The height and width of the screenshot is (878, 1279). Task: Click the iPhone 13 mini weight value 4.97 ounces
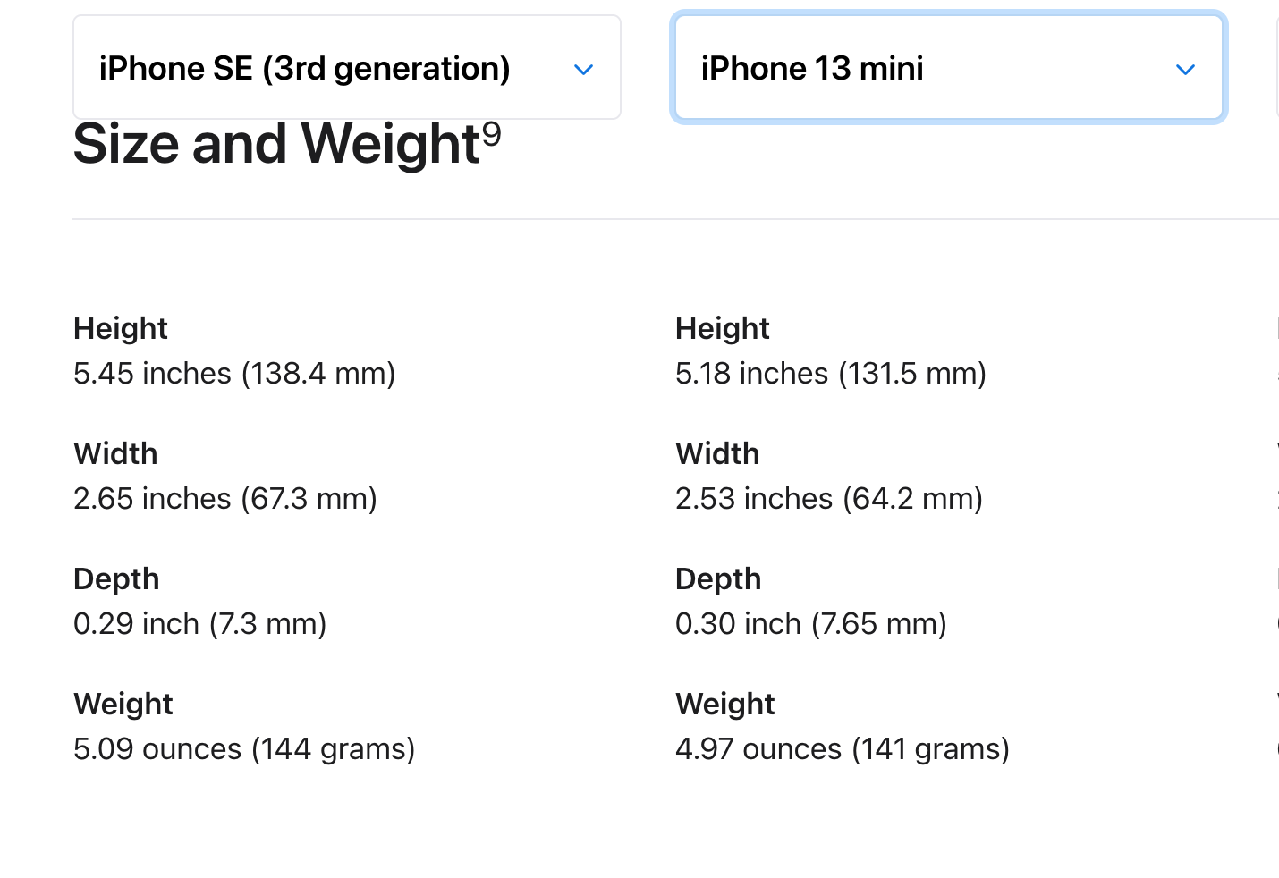pos(843,748)
